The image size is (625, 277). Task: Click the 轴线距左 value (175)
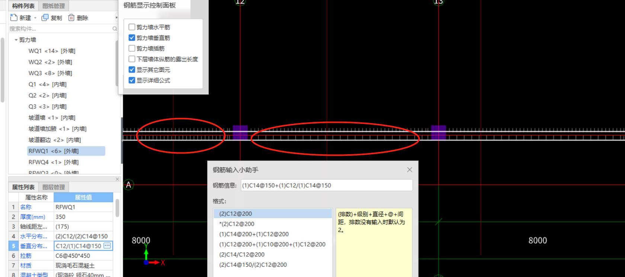pos(83,226)
